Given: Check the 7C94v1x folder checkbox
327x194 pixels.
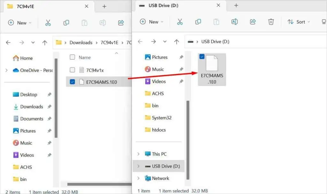Looking at the screenshot, I should click(x=72, y=69).
